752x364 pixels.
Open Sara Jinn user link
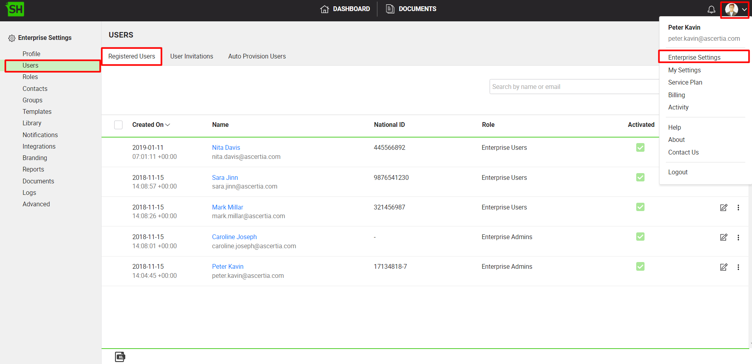point(225,177)
